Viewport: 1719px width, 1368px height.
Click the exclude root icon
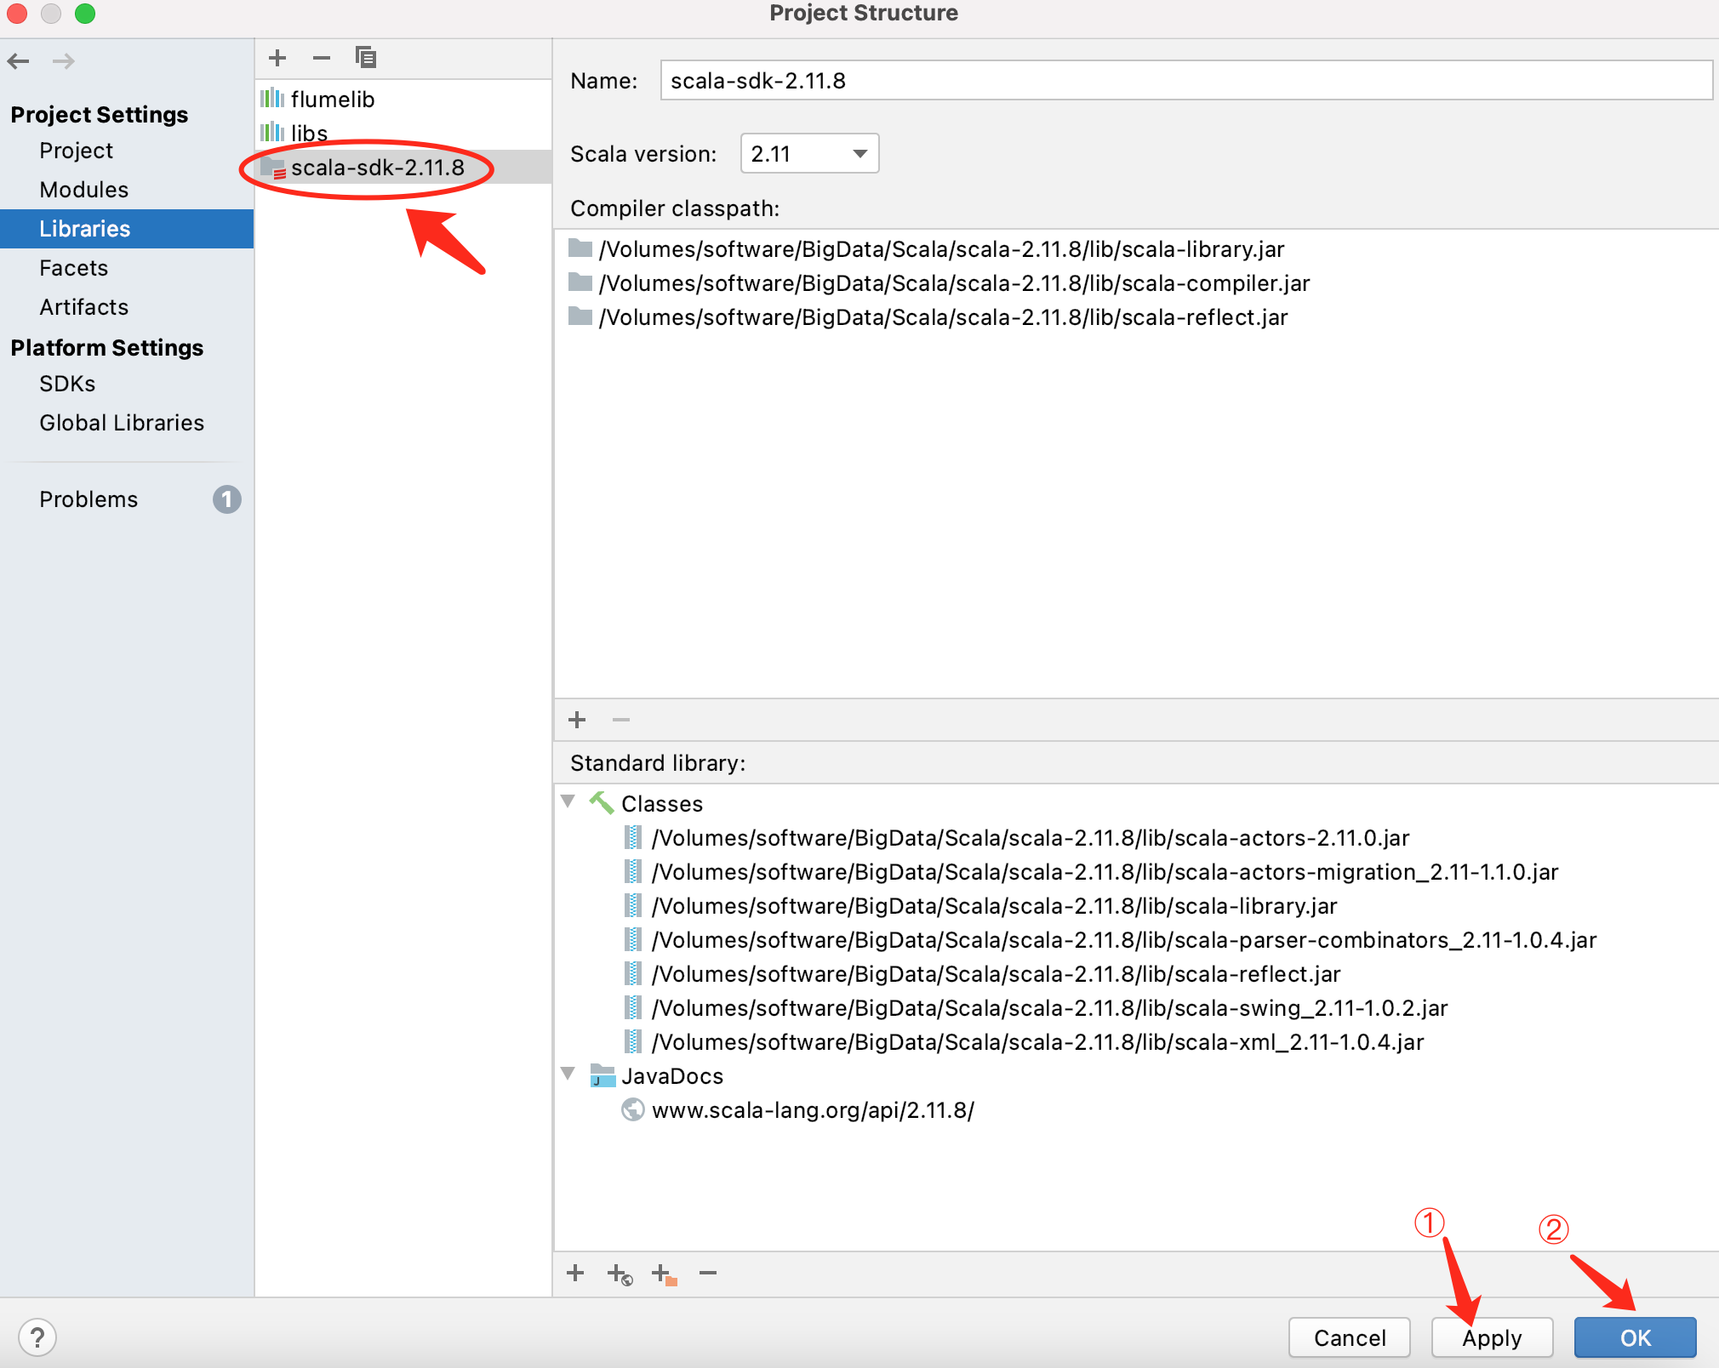664,1274
